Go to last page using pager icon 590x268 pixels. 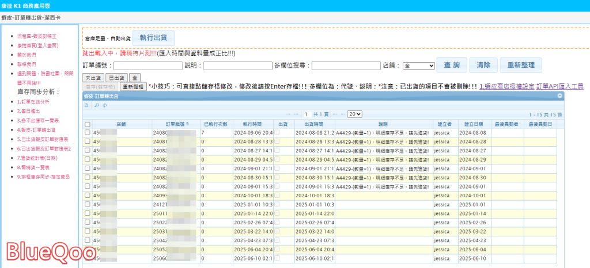pos(342,114)
